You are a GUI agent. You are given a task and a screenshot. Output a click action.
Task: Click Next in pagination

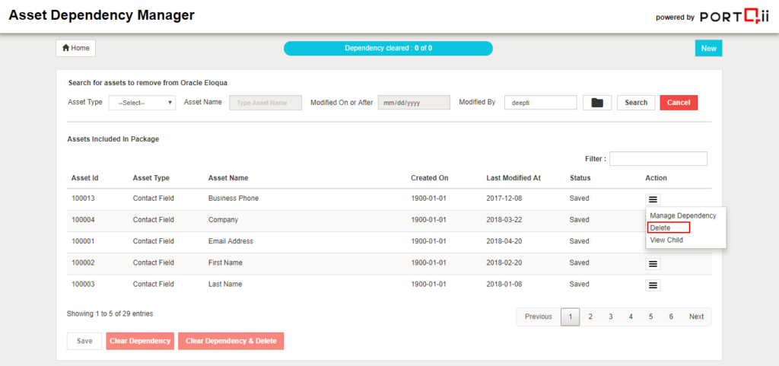[x=696, y=317]
